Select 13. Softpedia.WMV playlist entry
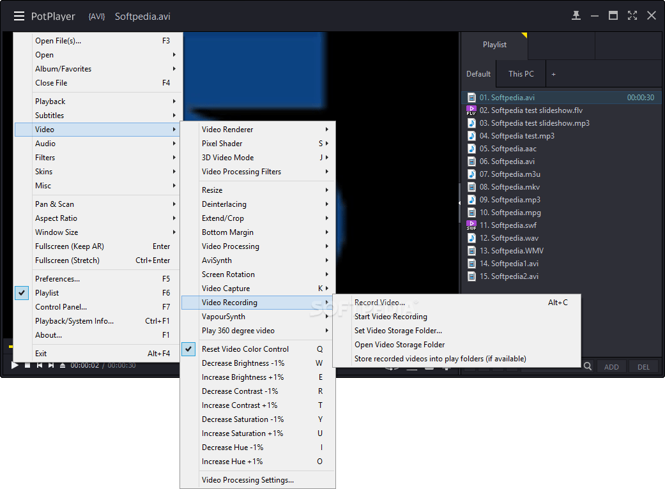 560,250
